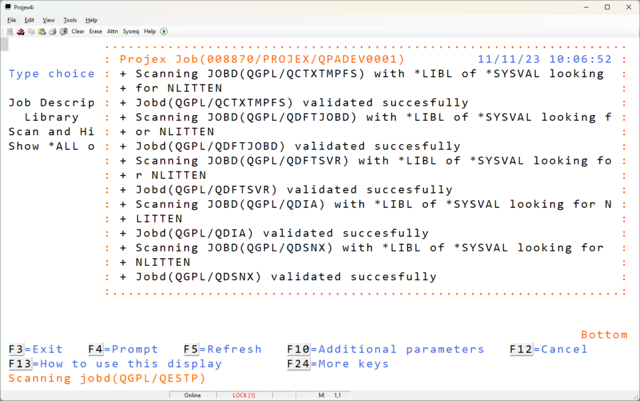Click the Clear toolbar button

[x=77, y=31]
